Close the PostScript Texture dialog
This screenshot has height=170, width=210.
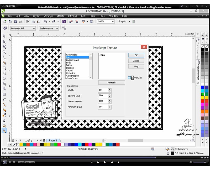pos(144,47)
